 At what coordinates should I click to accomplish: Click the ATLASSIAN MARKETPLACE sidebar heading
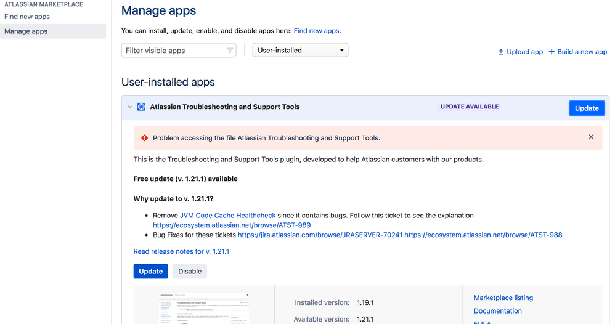tap(44, 4)
